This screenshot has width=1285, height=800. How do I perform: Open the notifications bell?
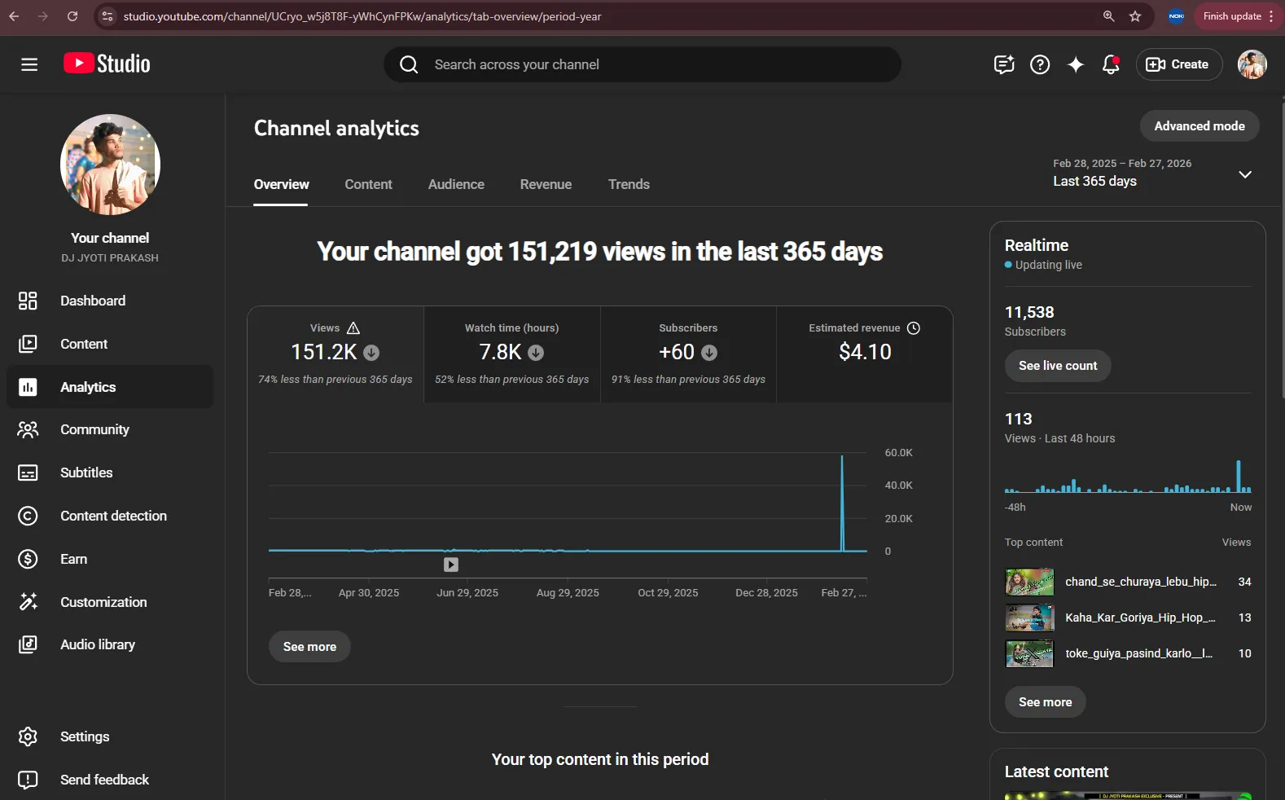[x=1111, y=64]
